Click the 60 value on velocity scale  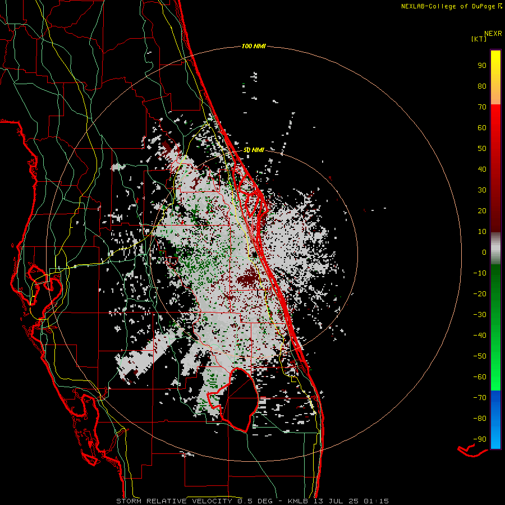(482, 127)
